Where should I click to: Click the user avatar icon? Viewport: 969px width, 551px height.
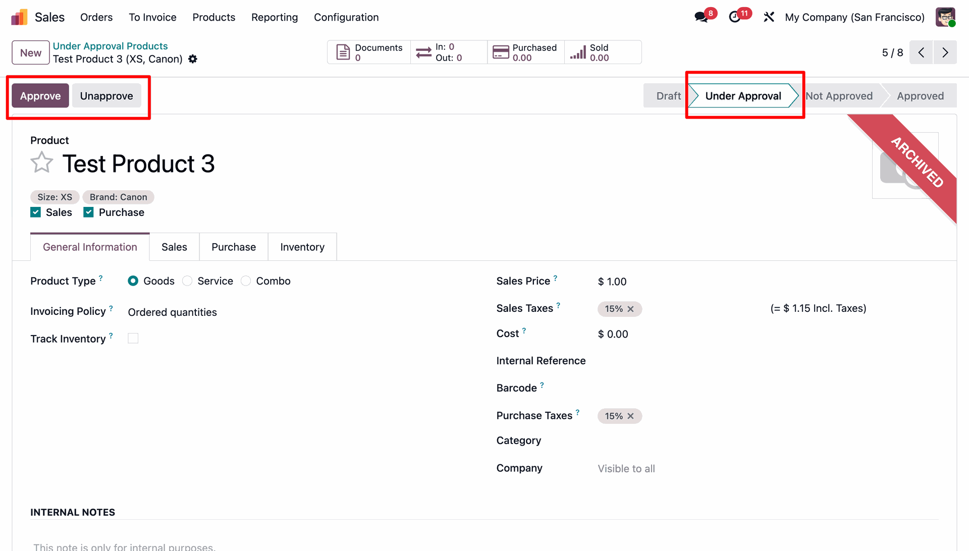[x=945, y=17]
